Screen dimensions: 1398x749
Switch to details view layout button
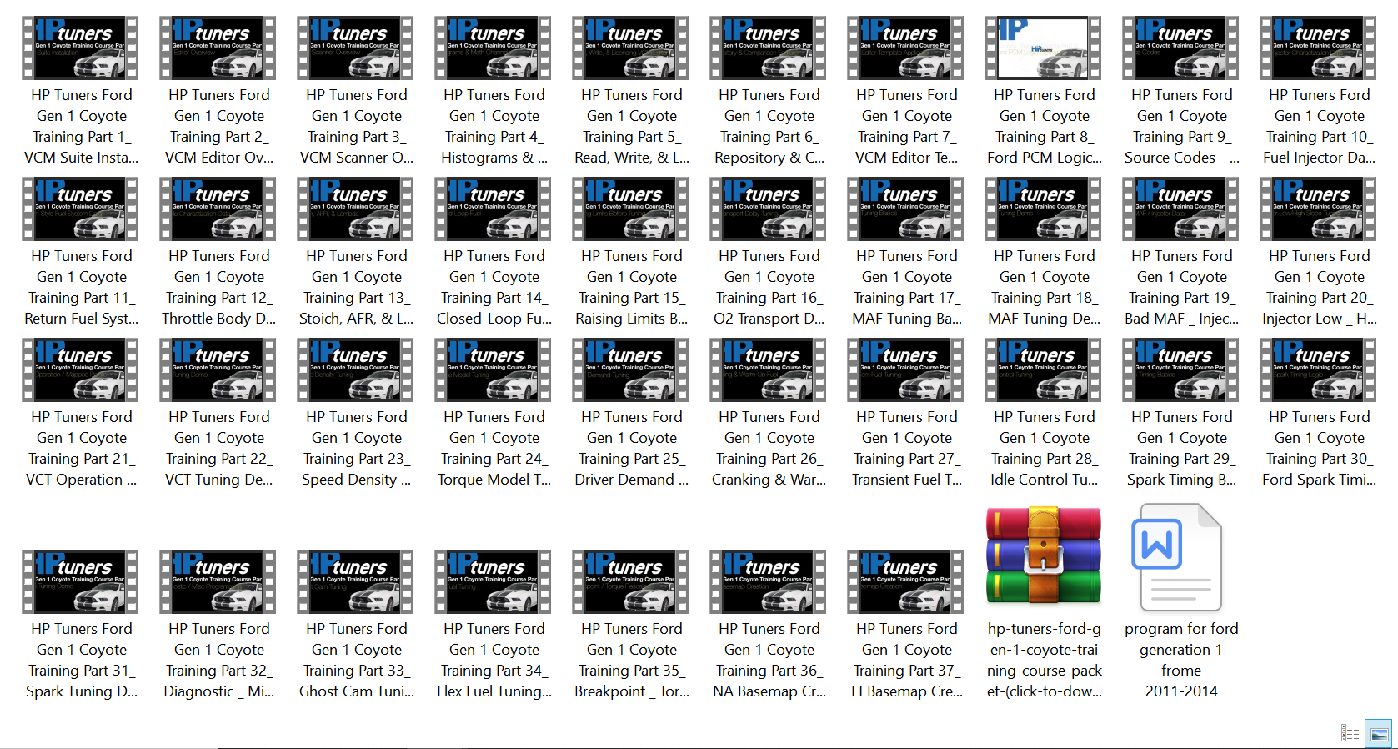[x=1350, y=733]
